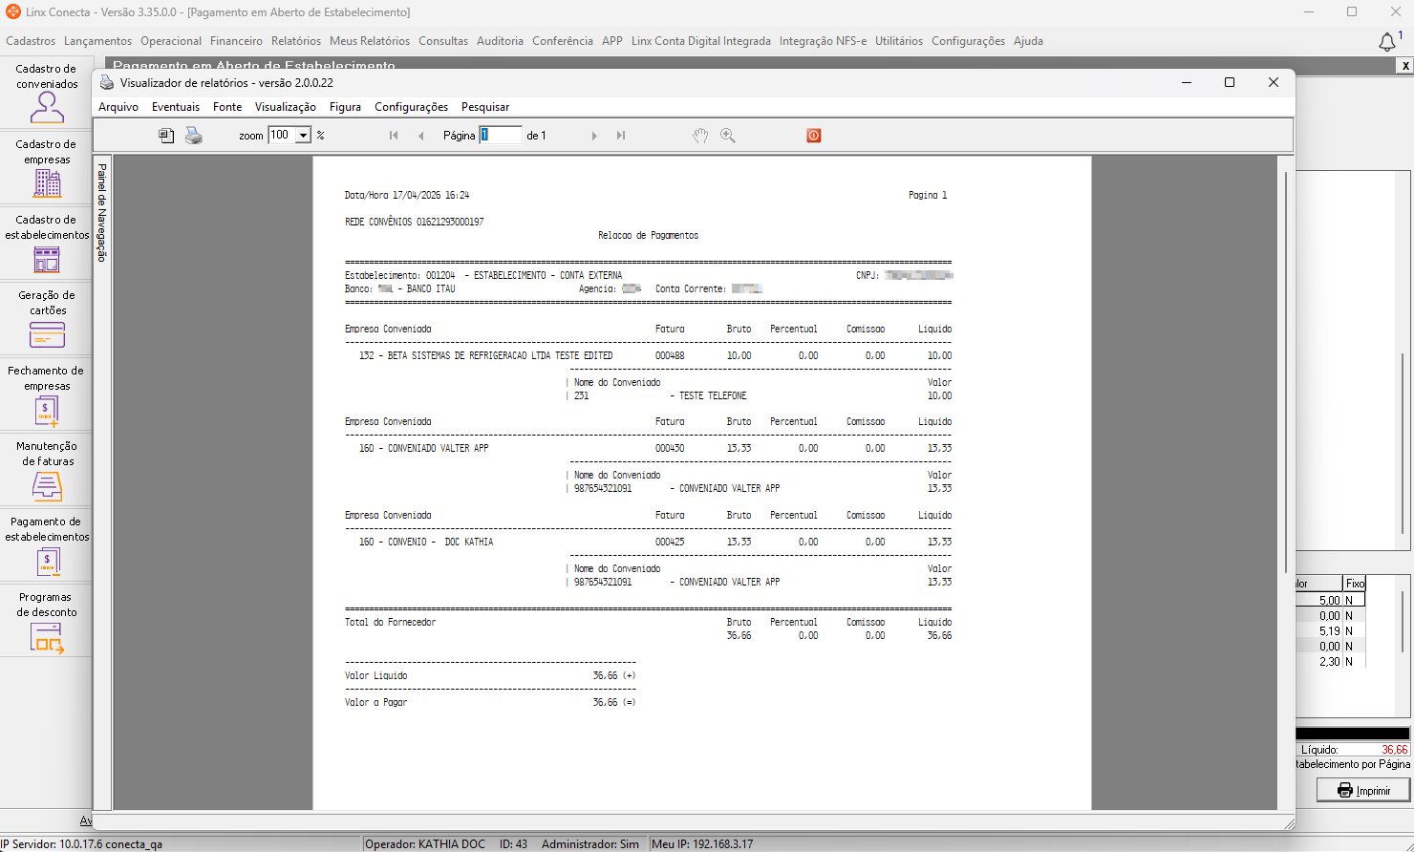Select the hand pan tool

[x=700, y=136]
